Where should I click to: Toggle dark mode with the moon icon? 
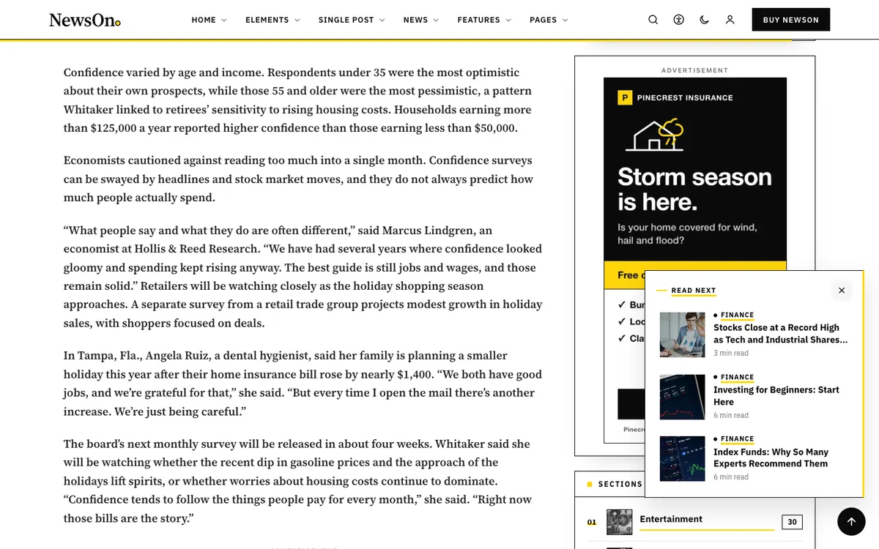[x=705, y=20]
